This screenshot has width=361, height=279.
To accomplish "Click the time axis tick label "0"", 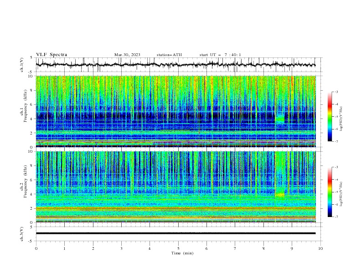I will point(36,248).
